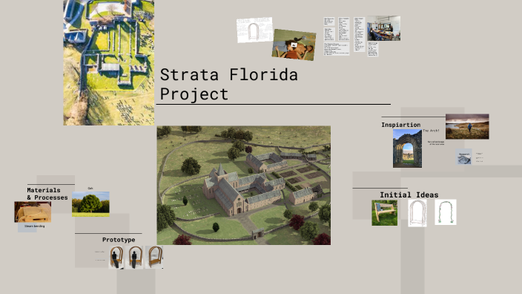The image size is (522, 294).
Task: Open the wooden bench photo
Action: (x=385, y=212)
